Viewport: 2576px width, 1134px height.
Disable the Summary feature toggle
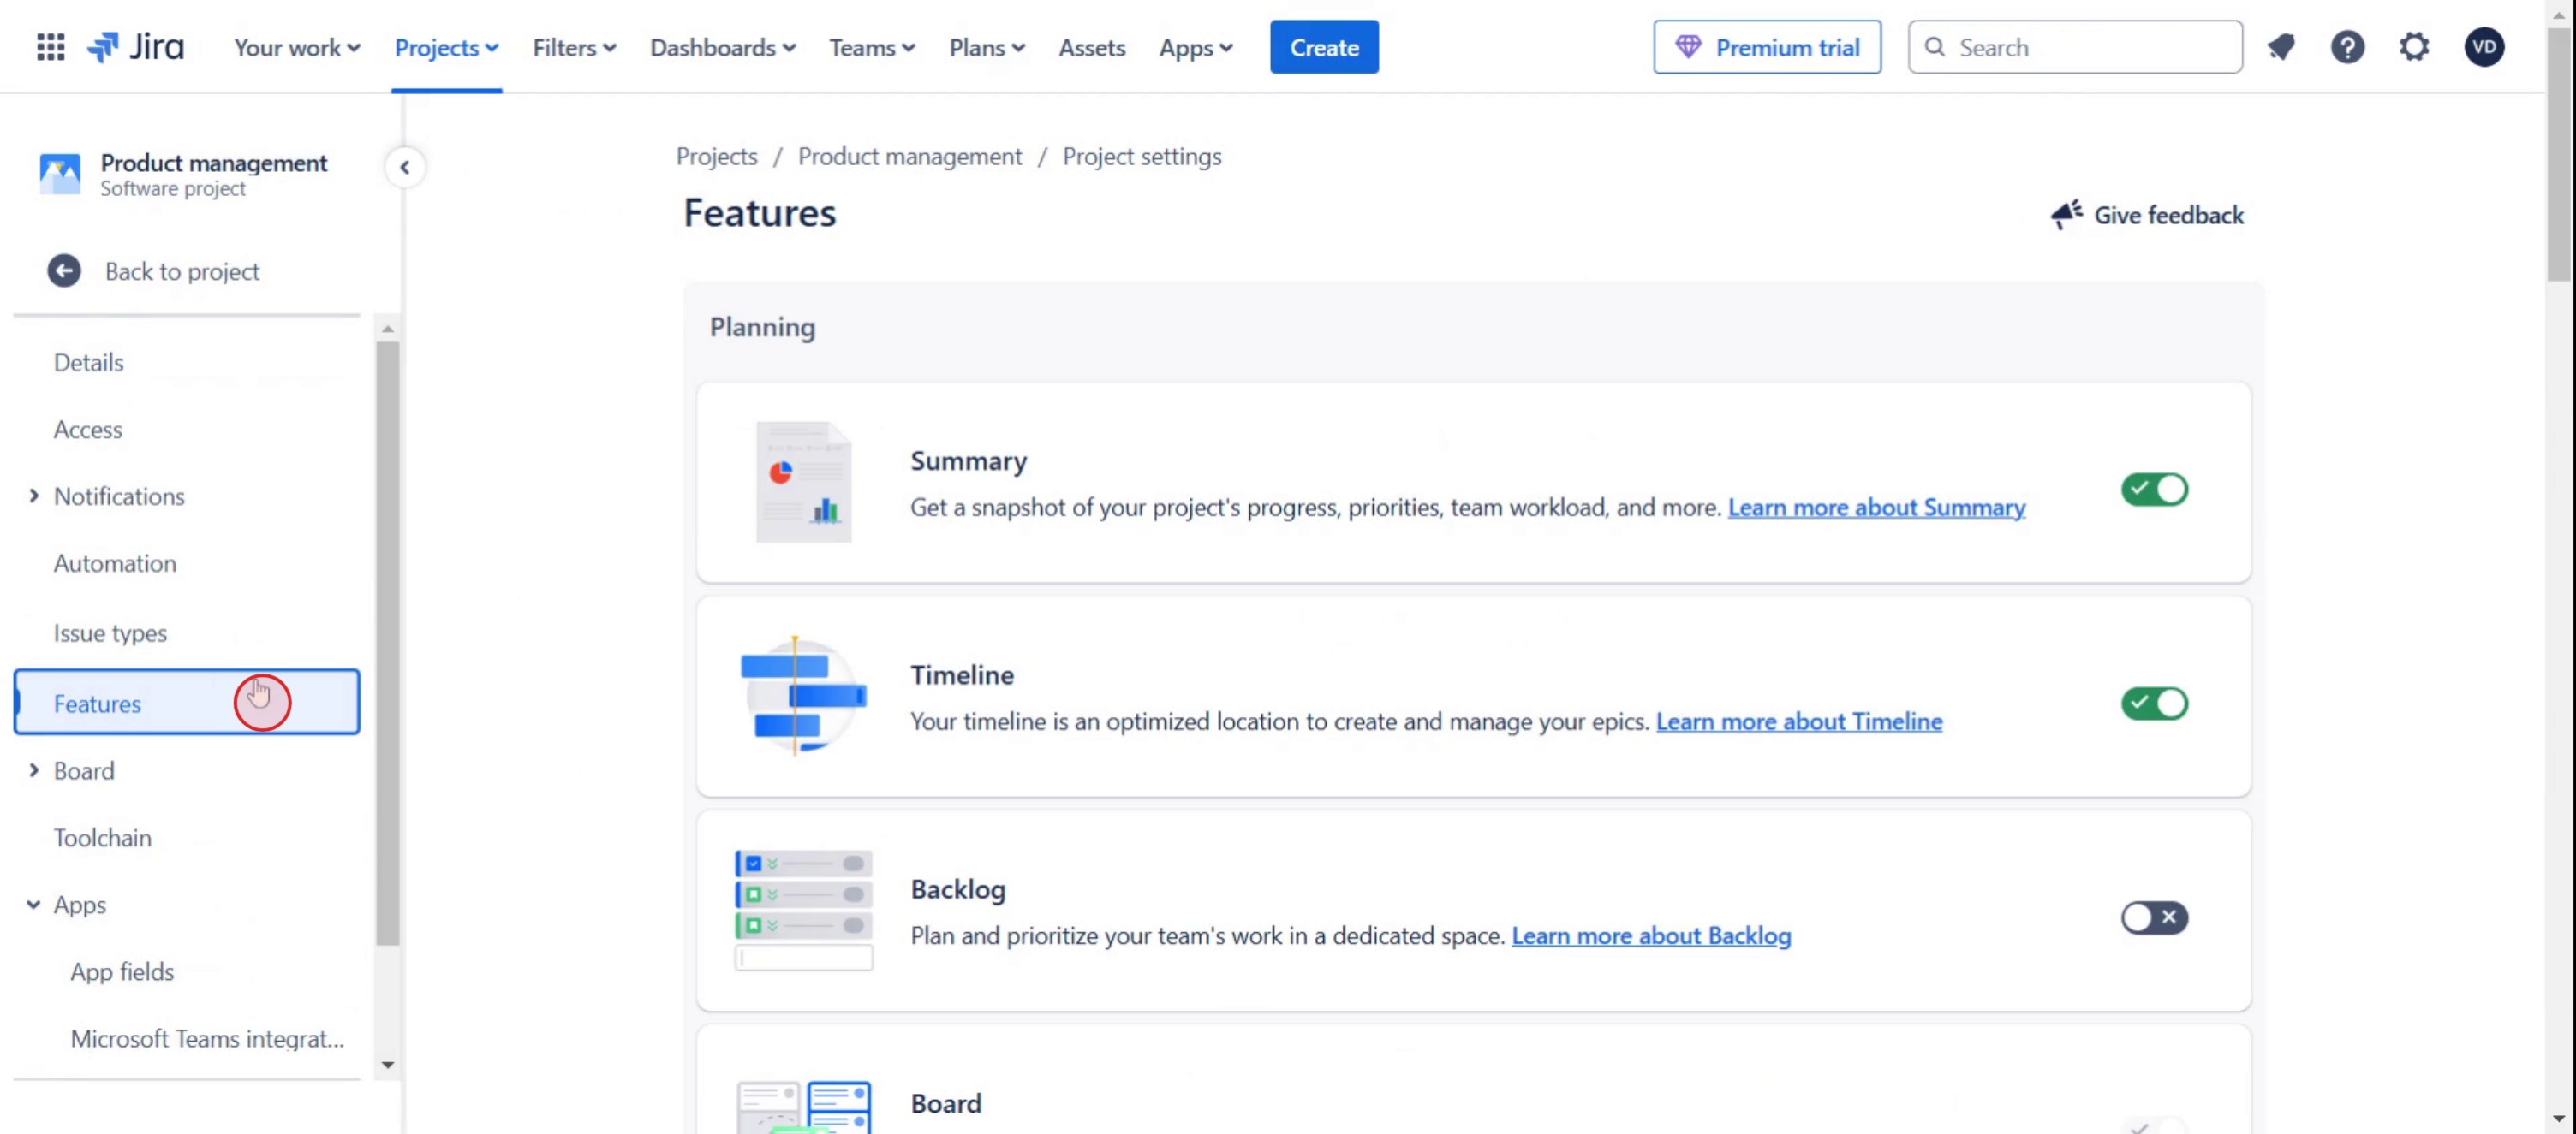(x=2154, y=490)
